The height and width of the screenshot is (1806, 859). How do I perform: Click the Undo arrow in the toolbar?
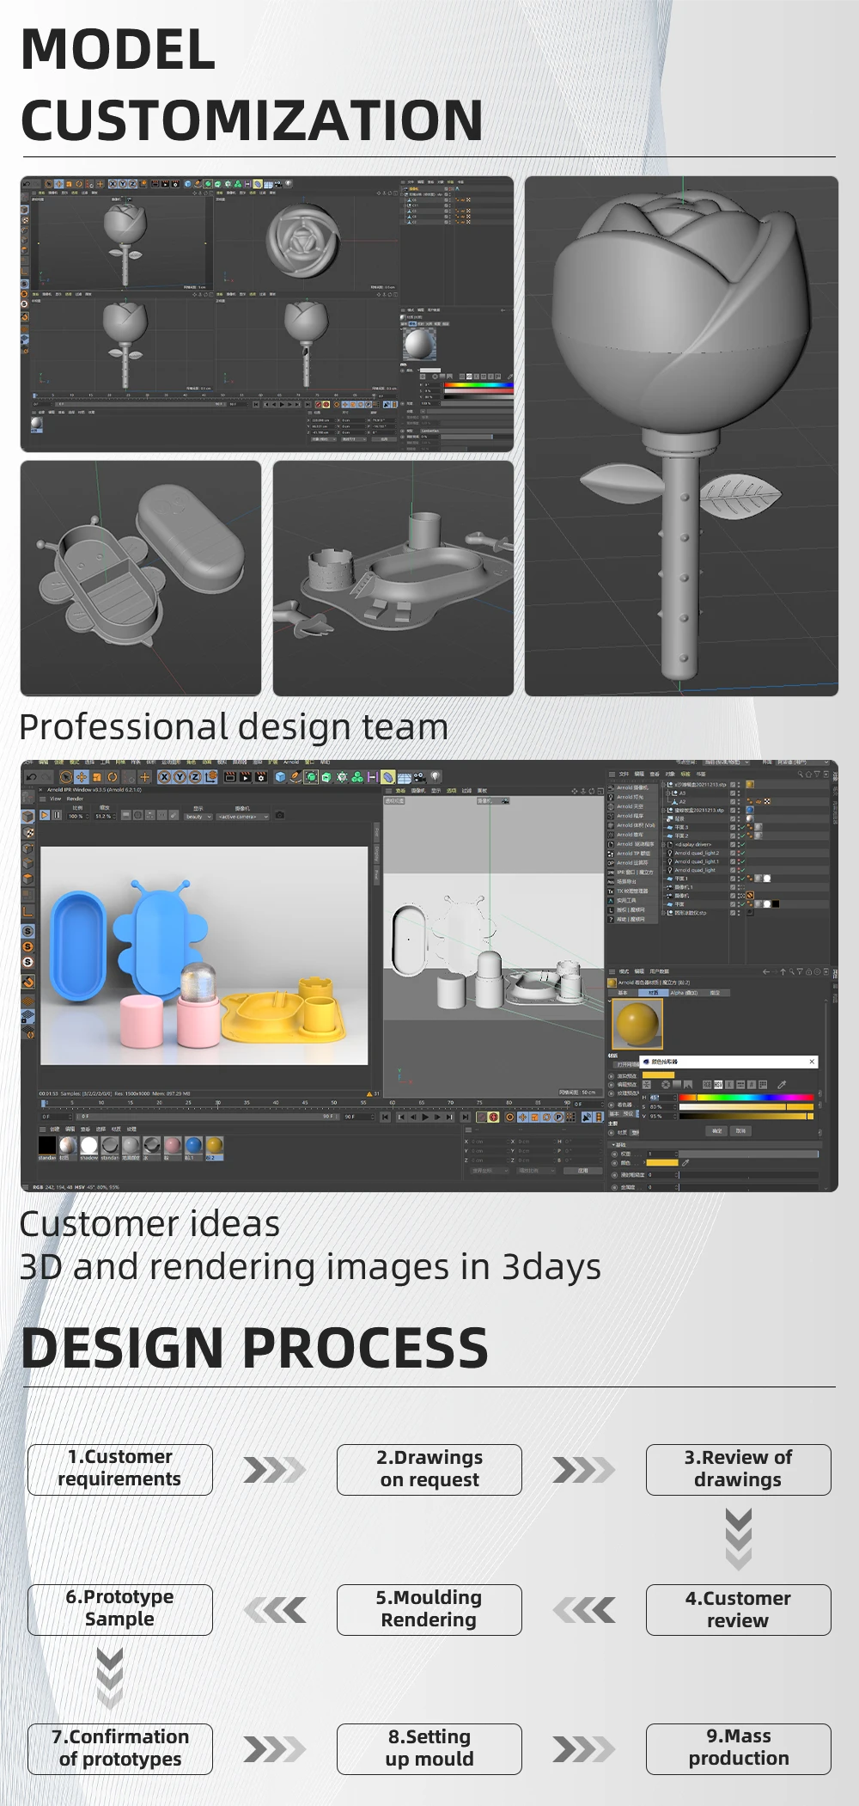point(32,777)
